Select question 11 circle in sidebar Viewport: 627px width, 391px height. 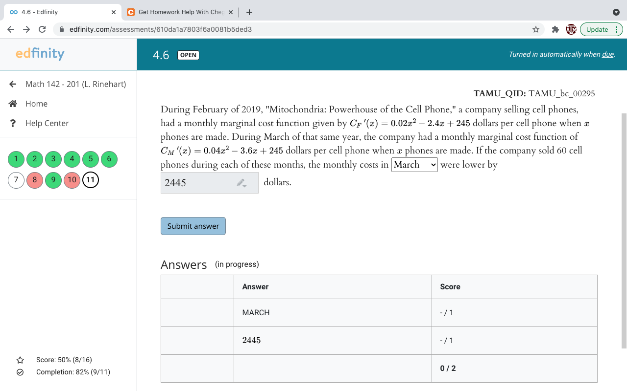pyautogui.click(x=90, y=180)
